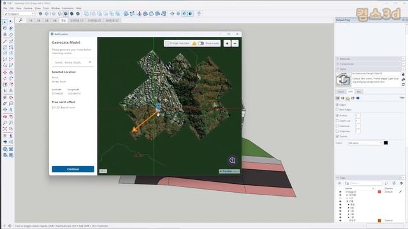The width and height of the screenshot is (408, 229).
Task: Uncheck the Profiles checkbox
Action: tap(337, 116)
